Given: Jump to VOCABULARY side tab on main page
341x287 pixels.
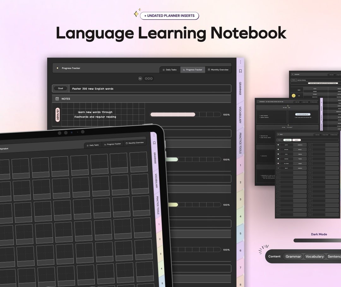Looking at the screenshot, I should point(240,115).
